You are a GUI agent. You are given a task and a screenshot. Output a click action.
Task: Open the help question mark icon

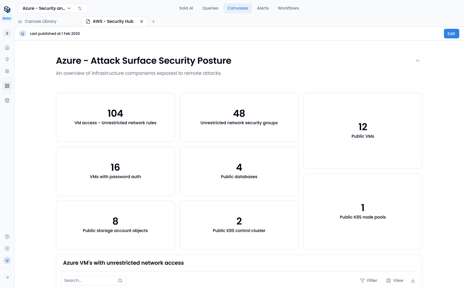(7, 237)
